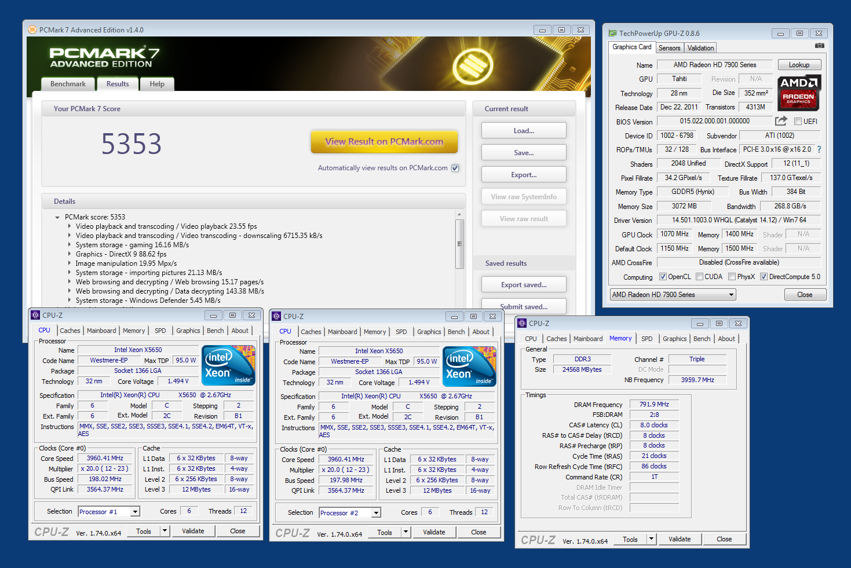
Task: Click Tools button in the Memory CPU-Z window
Action: 630,539
